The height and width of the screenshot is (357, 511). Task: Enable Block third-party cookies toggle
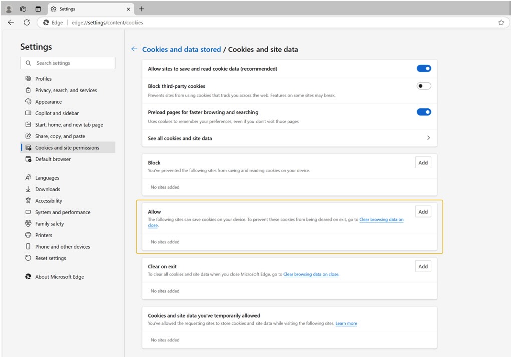(424, 86)
